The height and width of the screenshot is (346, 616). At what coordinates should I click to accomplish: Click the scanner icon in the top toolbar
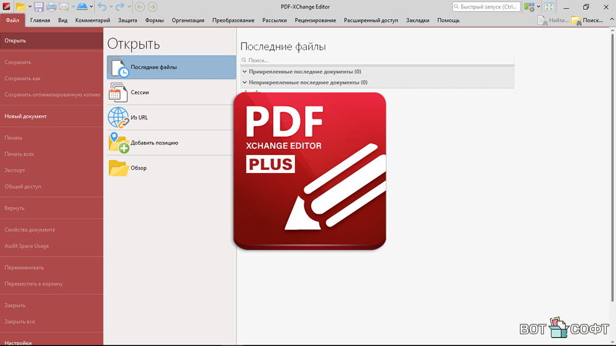coord(82,7)
